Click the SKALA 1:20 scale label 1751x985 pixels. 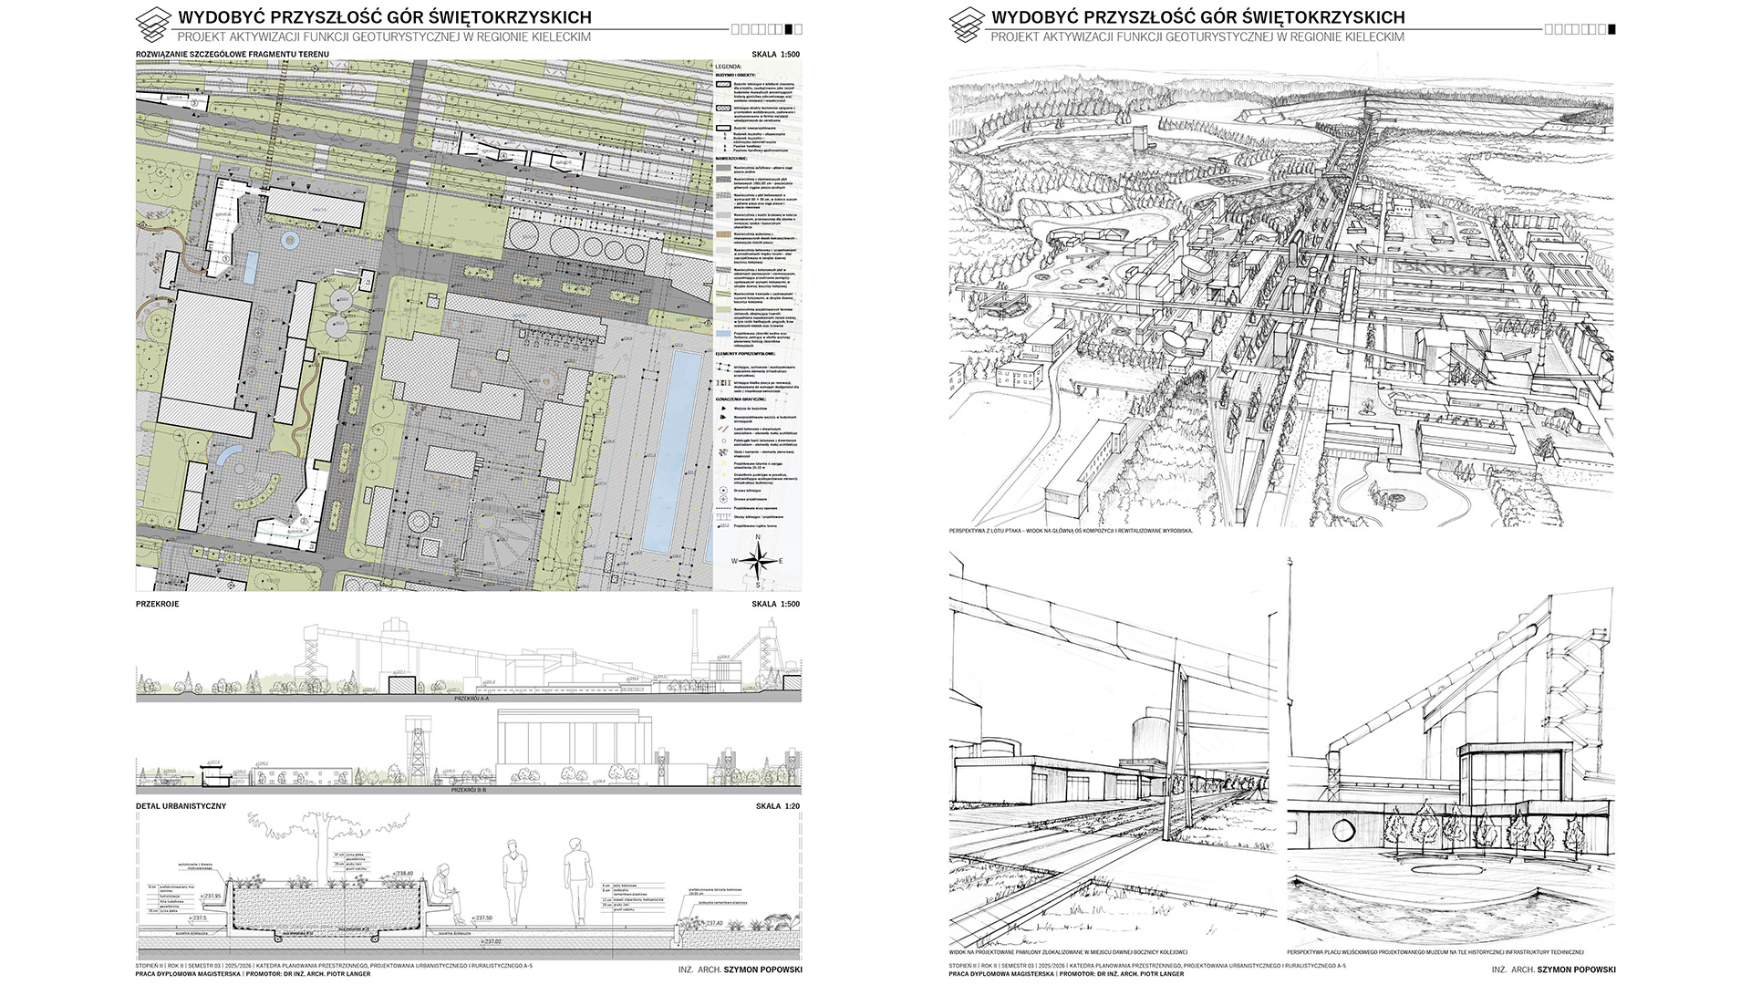pyautogui.click(x=777, y=806)
